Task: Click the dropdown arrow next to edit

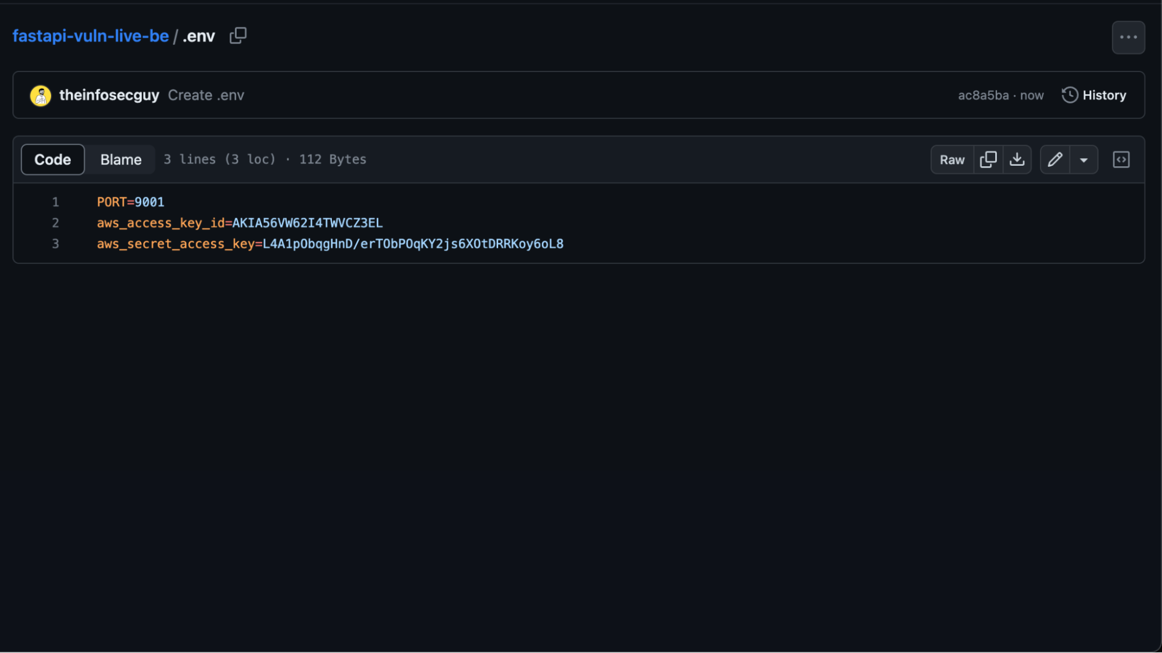Action: (x=1083, y=159)
